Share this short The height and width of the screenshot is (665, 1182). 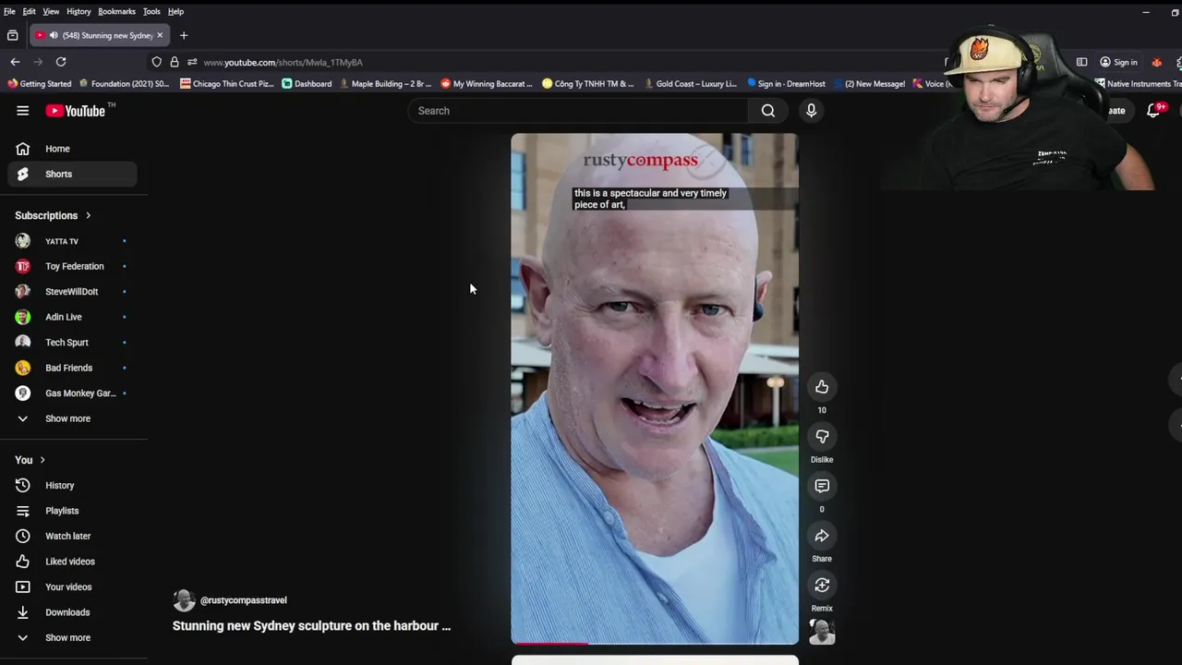pos(822,536)
